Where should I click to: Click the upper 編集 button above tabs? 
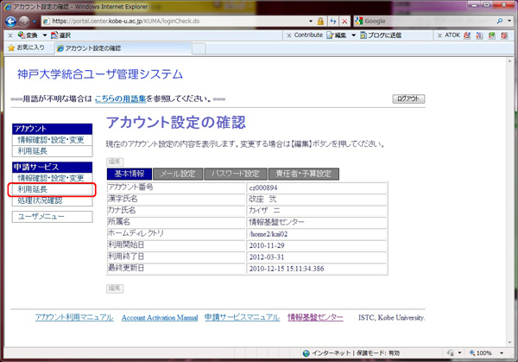115,162
